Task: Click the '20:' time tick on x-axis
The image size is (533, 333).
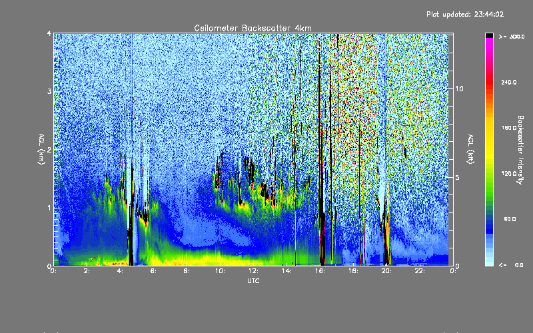Action: [x=386, y=271]
